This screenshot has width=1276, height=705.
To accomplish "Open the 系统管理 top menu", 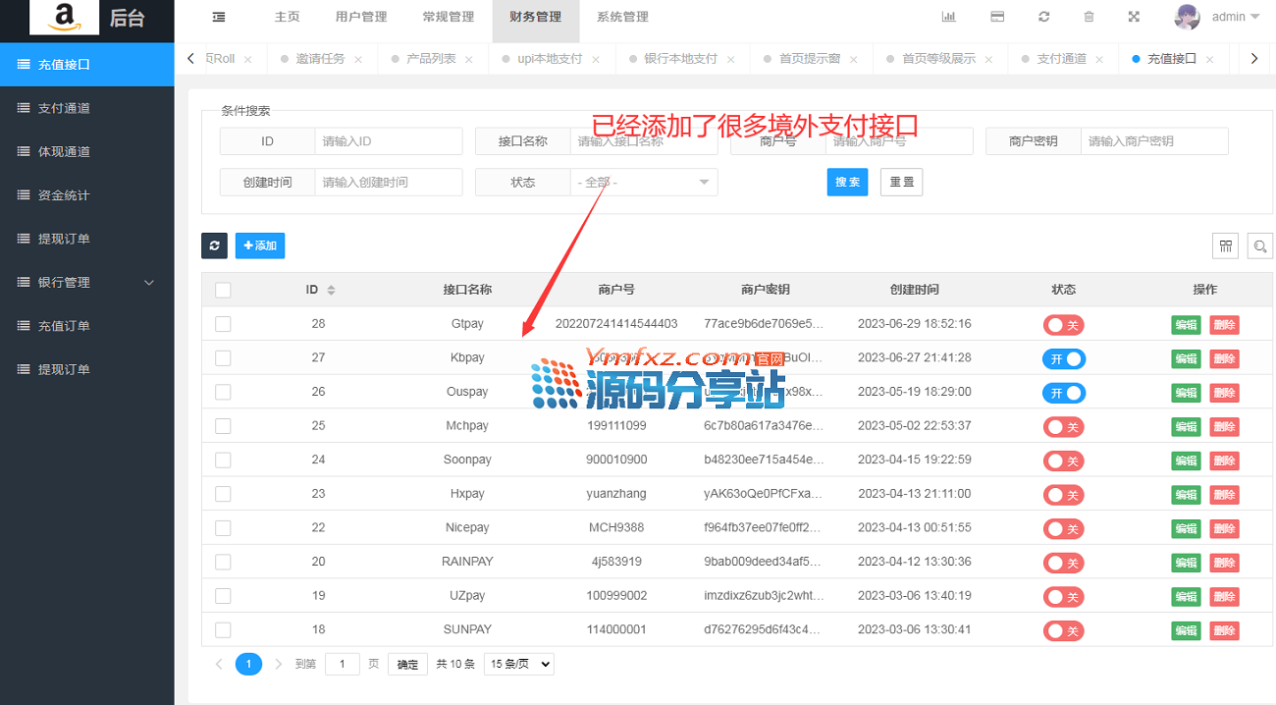I will pos(622,17).
